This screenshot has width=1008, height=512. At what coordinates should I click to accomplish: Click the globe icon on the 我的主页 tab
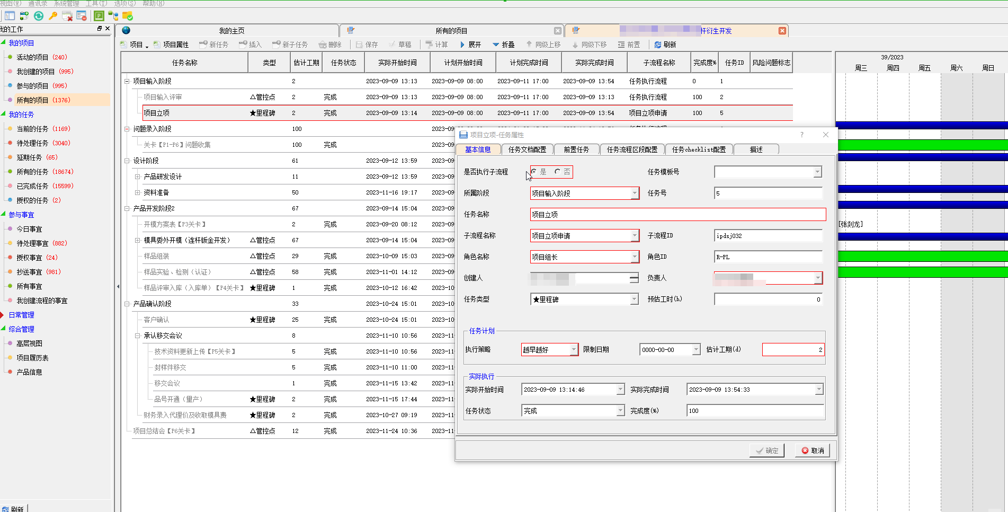[x=126, y=31]
